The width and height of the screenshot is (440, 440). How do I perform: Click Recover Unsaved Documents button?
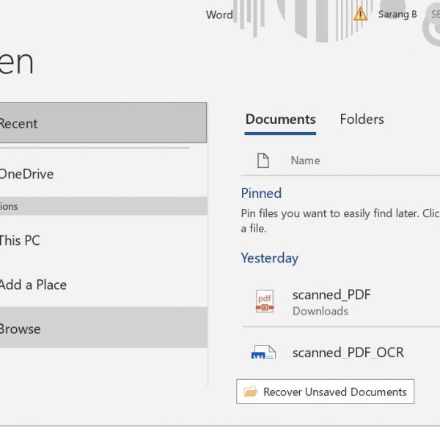pyautogui.click(x=325, y=392)
